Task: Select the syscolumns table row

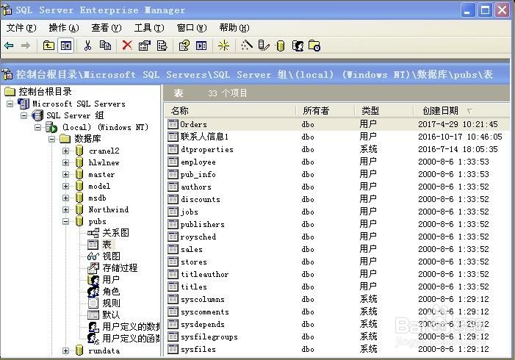Action: coord(337,299)
